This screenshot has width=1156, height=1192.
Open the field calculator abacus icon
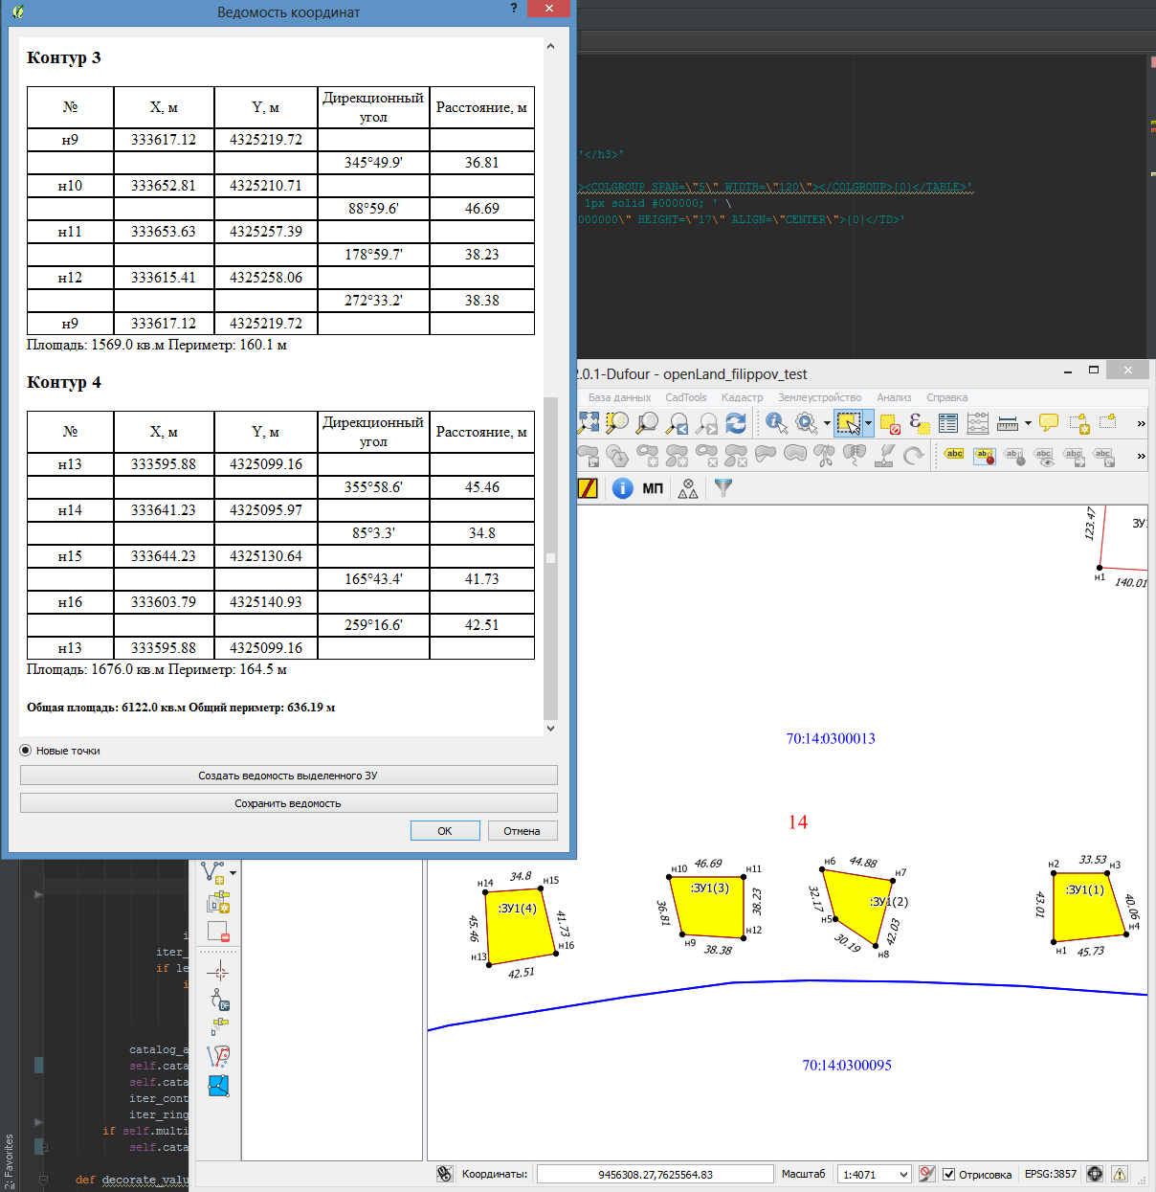point(977,423)
